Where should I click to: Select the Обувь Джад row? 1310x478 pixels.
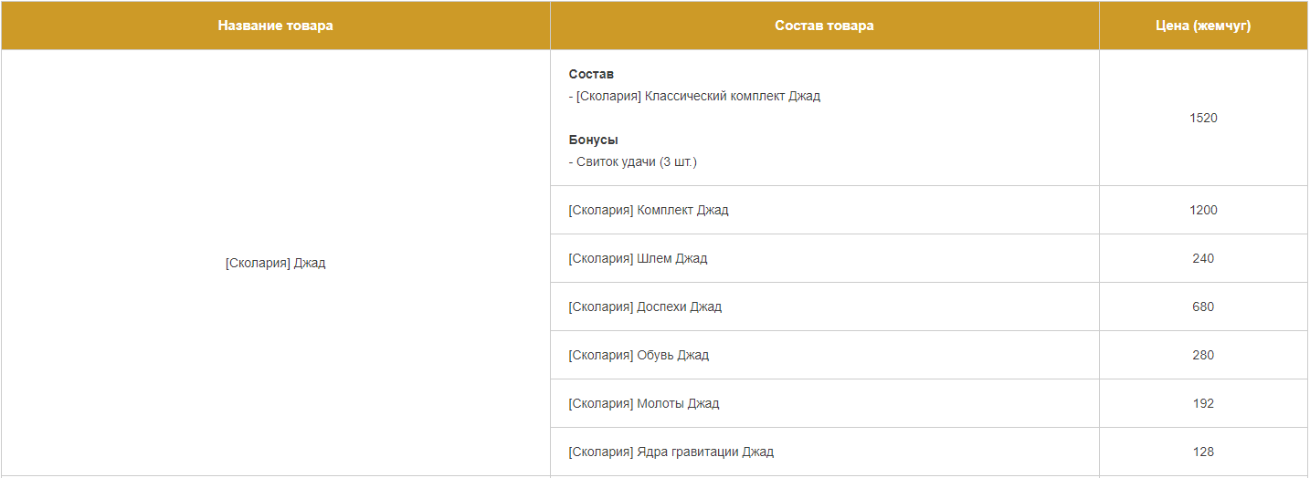coord(639,356)
